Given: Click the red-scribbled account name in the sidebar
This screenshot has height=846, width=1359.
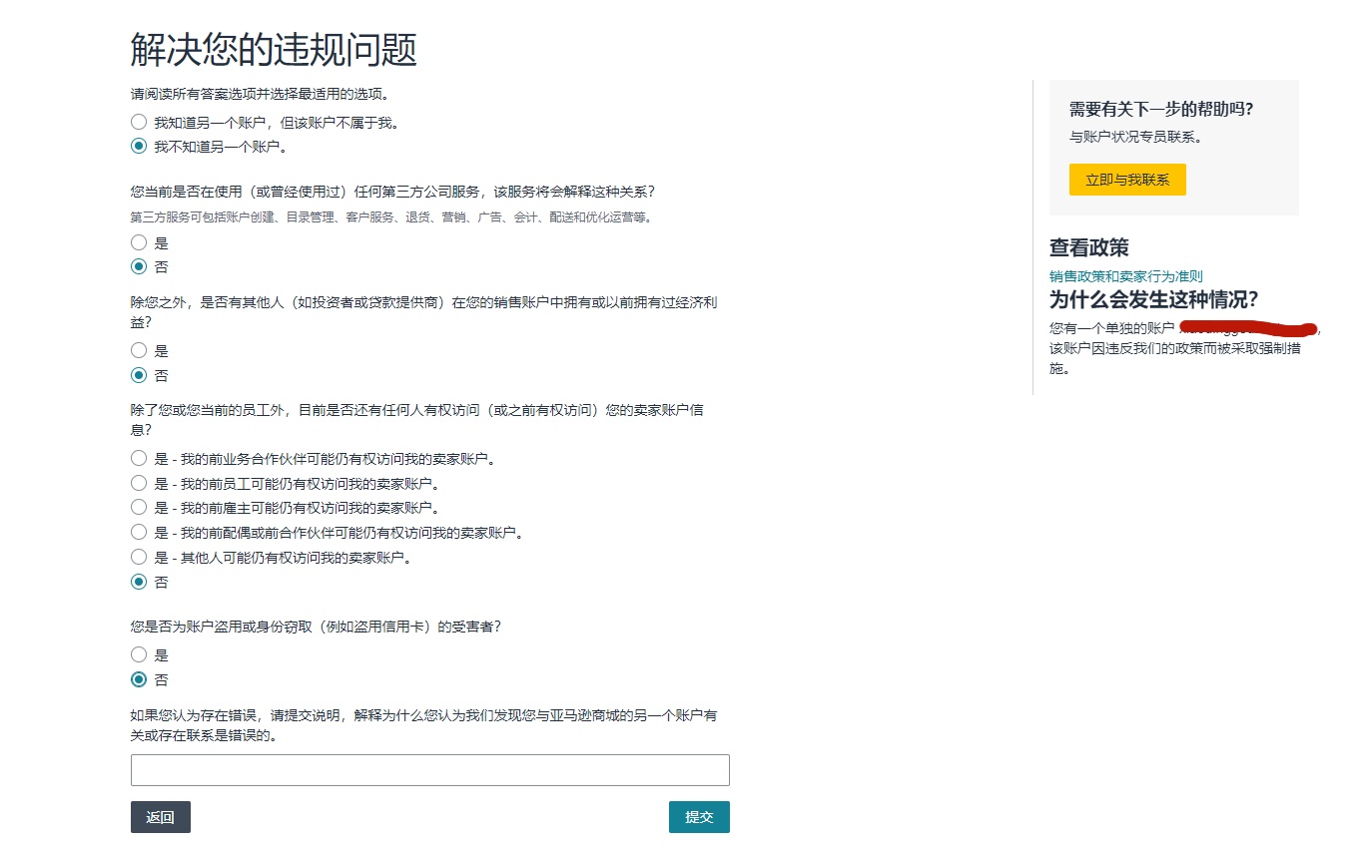Looking at the screenshot, I should click(x=1247, y=328).
